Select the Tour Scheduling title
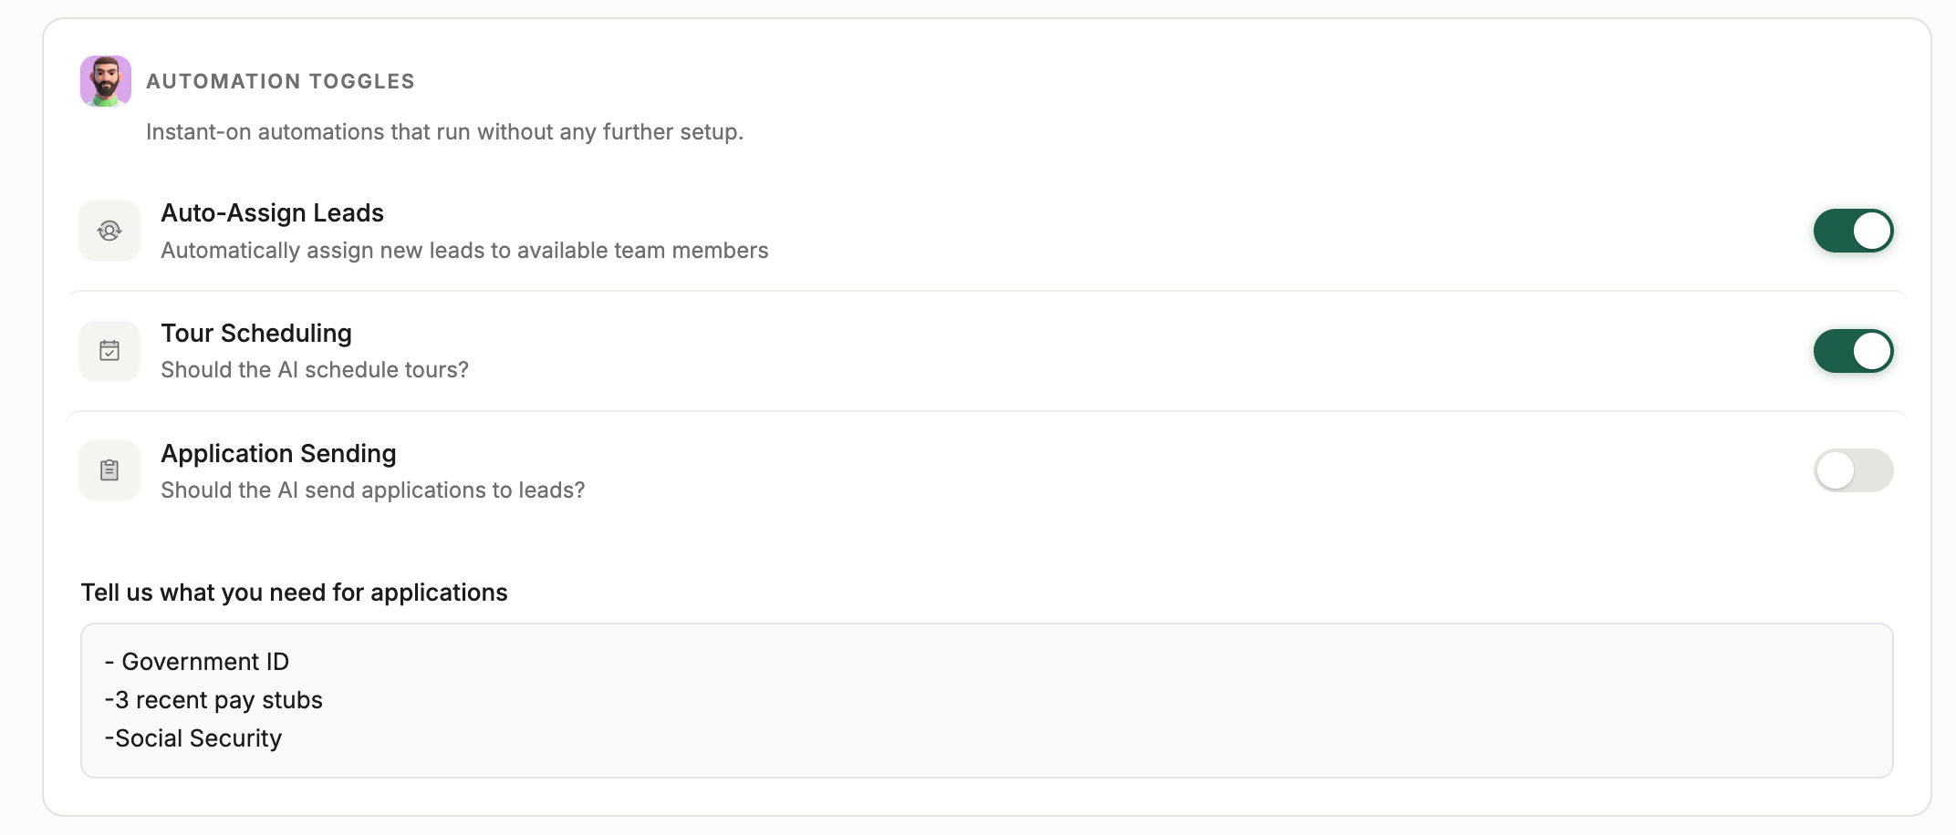The width and height of the screenshot is (1956, 835). (x=256, y=334)
